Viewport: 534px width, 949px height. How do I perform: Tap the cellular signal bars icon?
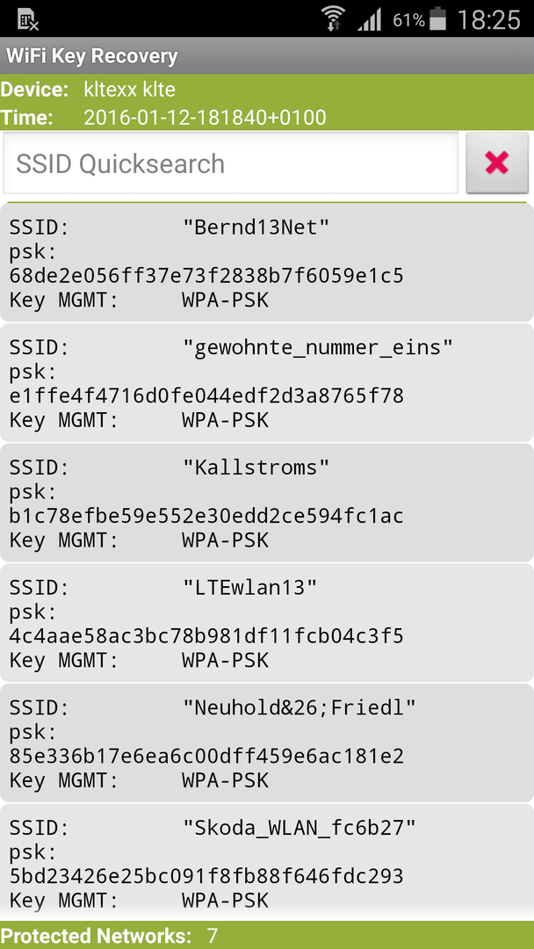point(369,20)
